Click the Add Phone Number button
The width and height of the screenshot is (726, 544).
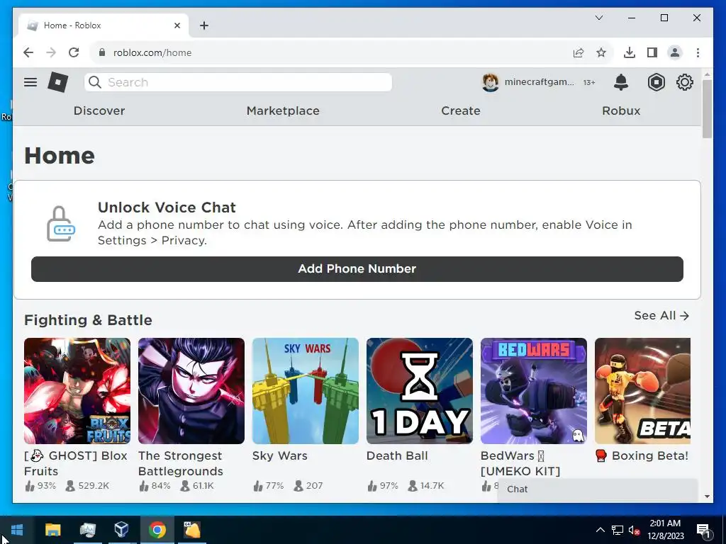[357, 268]
